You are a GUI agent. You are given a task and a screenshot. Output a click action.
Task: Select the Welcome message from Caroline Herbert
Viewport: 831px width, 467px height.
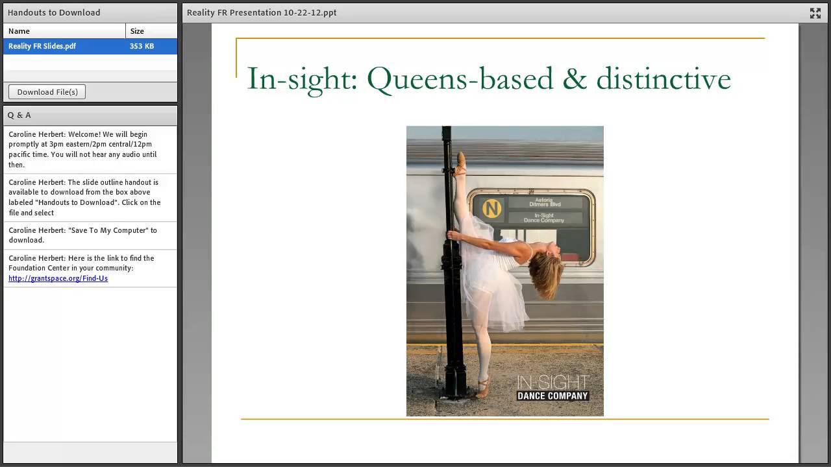tap(90, 149)
